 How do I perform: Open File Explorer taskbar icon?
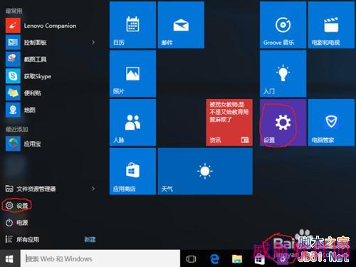(x=237, y=259)
